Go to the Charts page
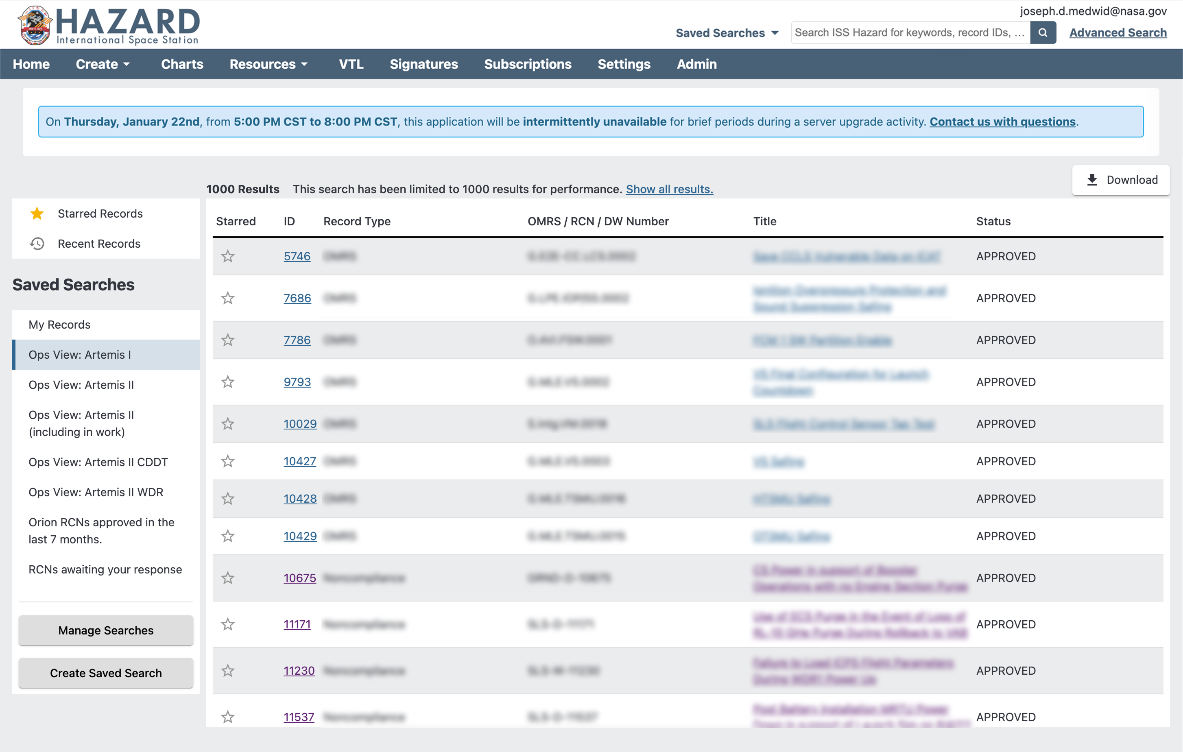This screenshot has width=1183, height=752. (182, 64)
